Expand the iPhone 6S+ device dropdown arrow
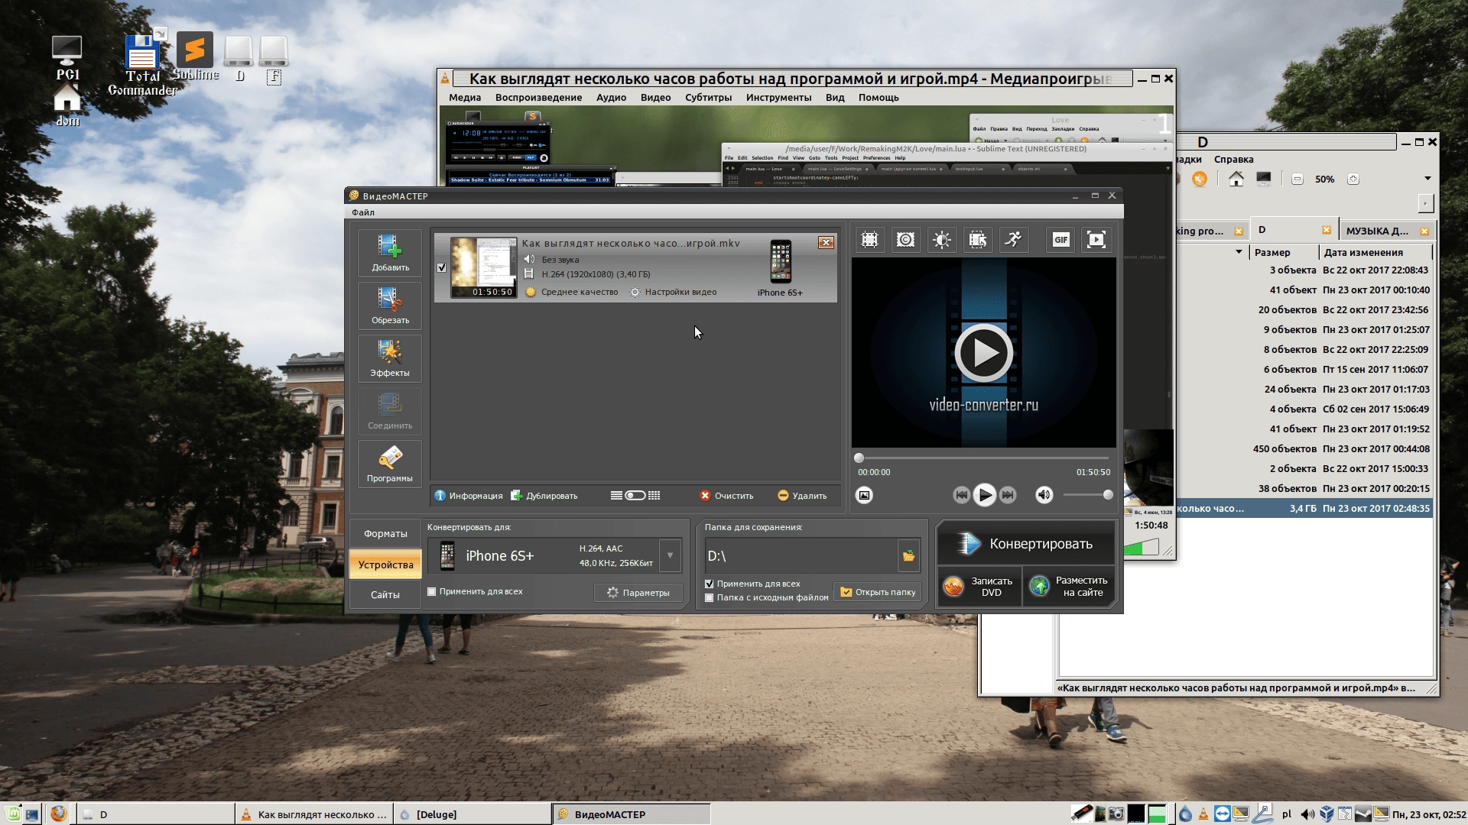The image size is (1468, 825). [x=670, y=555]
